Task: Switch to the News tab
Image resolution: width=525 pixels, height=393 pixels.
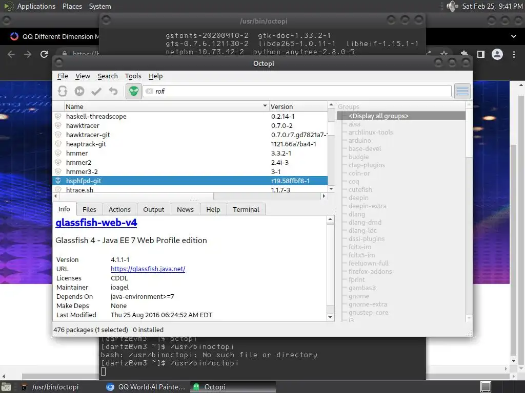Action: (x=185, y=209)
